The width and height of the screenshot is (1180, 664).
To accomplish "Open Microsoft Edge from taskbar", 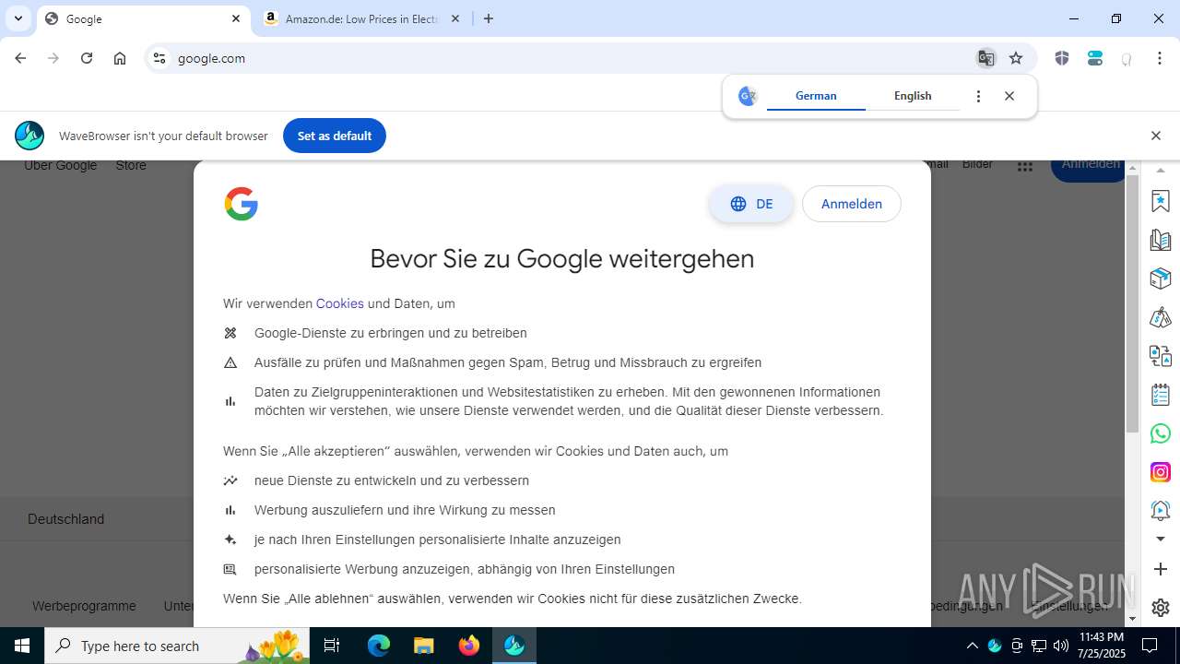I will [379, 646].
